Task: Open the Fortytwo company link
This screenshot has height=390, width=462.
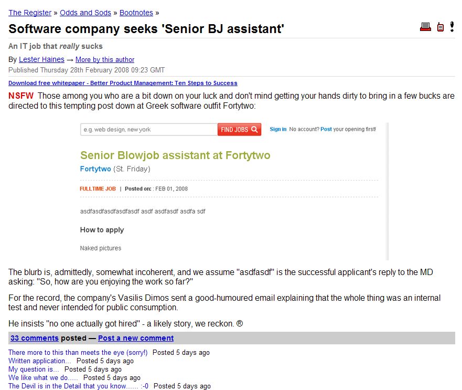Action: point(95,168)
